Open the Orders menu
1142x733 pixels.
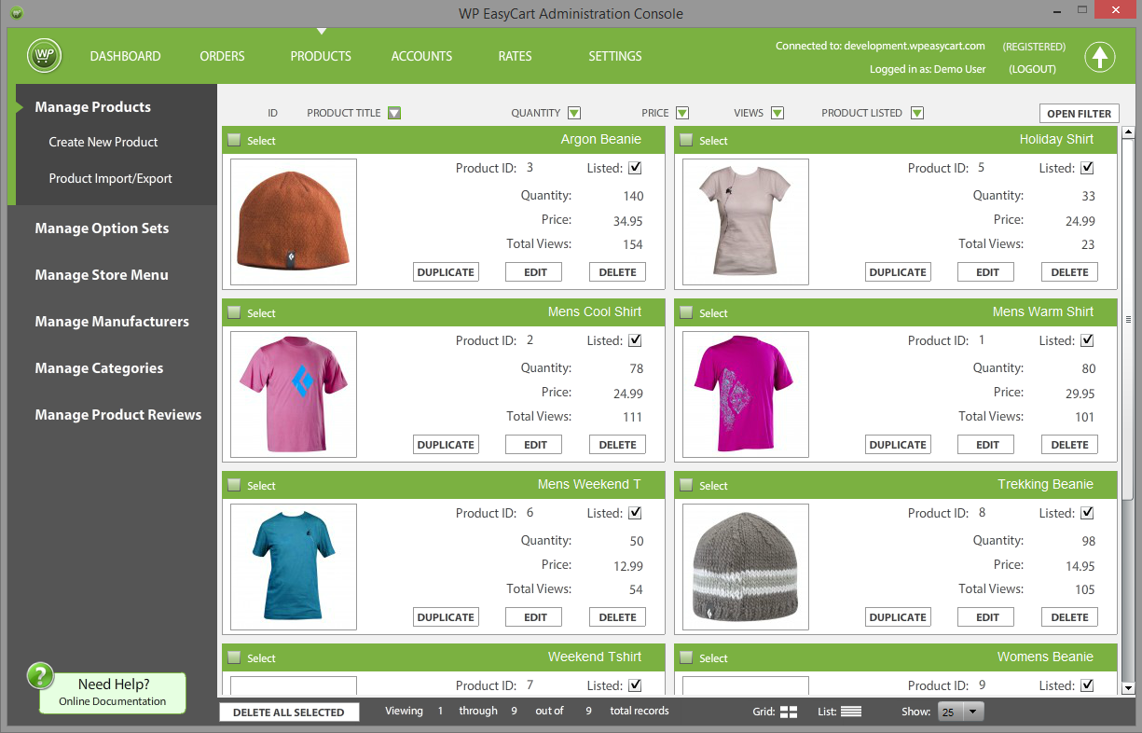pos(222,56)
